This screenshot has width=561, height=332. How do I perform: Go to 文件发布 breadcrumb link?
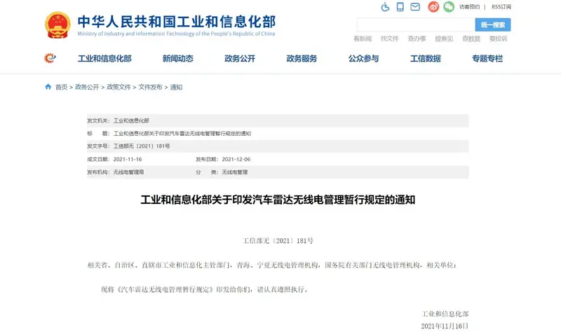click(x=150, y=87)
